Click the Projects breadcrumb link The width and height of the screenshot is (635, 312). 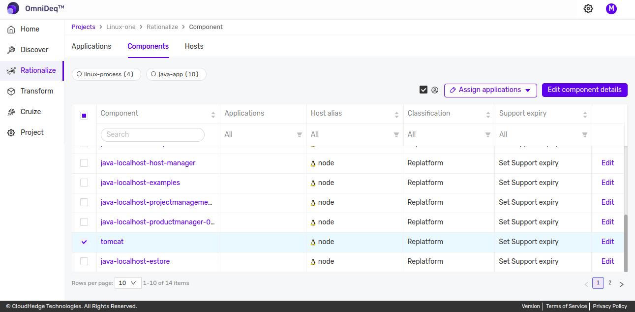pyautogui.click(x=84, y=27)
